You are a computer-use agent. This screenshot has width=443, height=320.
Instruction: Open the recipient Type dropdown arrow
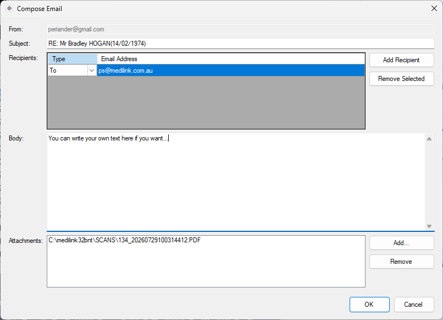coord(92,70)
